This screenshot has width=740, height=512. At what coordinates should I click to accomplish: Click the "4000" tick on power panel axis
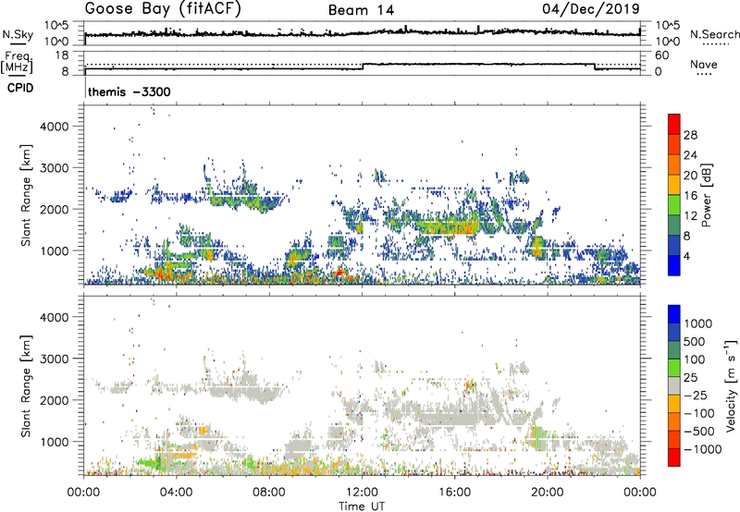point(55,127)
